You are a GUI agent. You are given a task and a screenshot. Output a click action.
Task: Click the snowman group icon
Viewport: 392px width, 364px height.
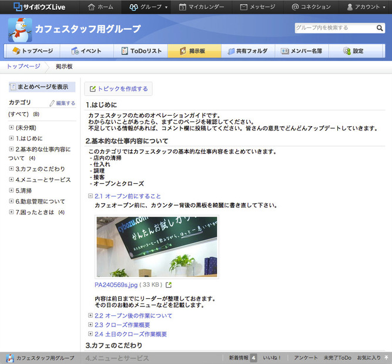click(x=20, y=29)
